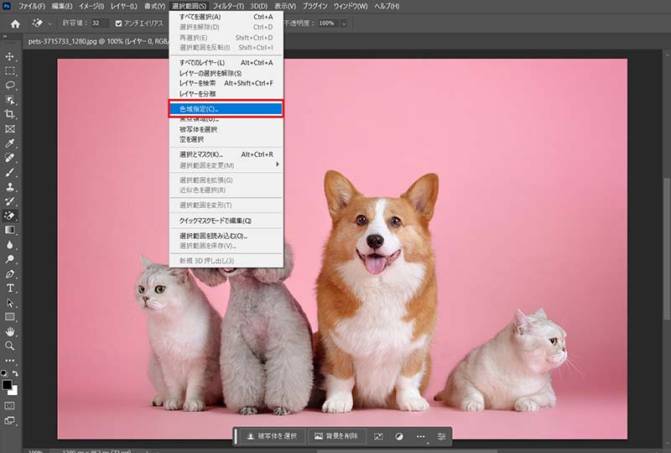Open the properties sliders icon in contextual bar
Image resolution: width=671 pixels, height=453 pixels.
pos(442,436)
